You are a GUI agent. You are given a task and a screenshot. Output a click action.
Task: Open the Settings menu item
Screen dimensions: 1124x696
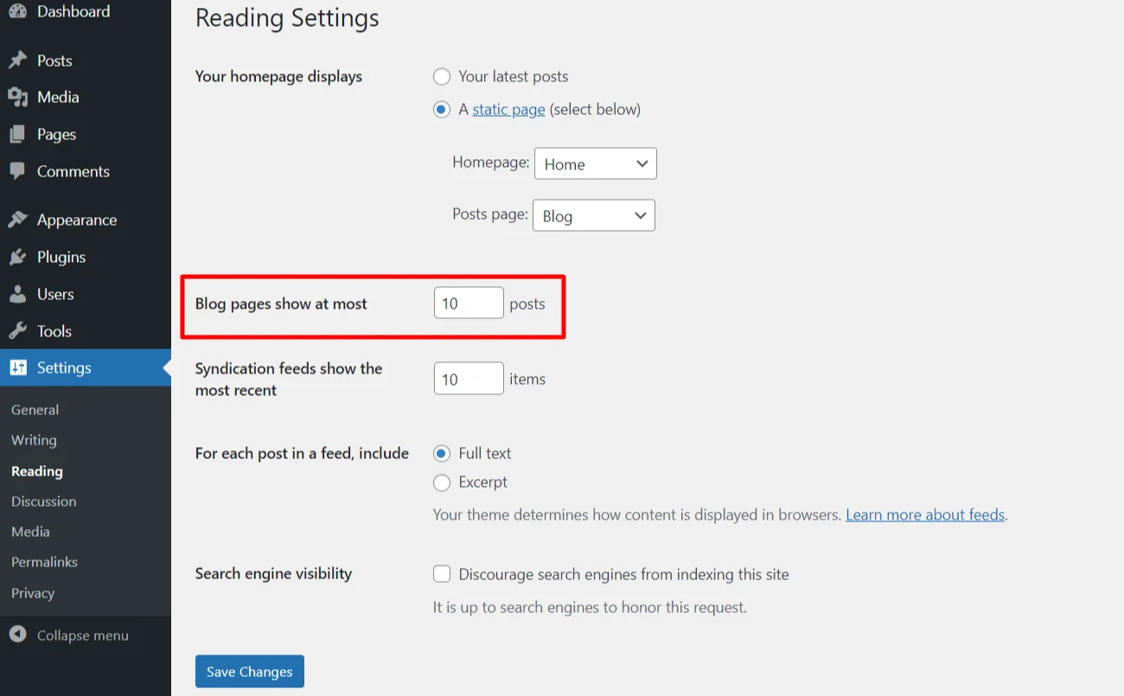point(86,367)
